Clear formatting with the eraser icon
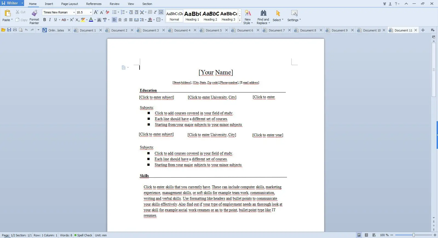 point(107,12)
